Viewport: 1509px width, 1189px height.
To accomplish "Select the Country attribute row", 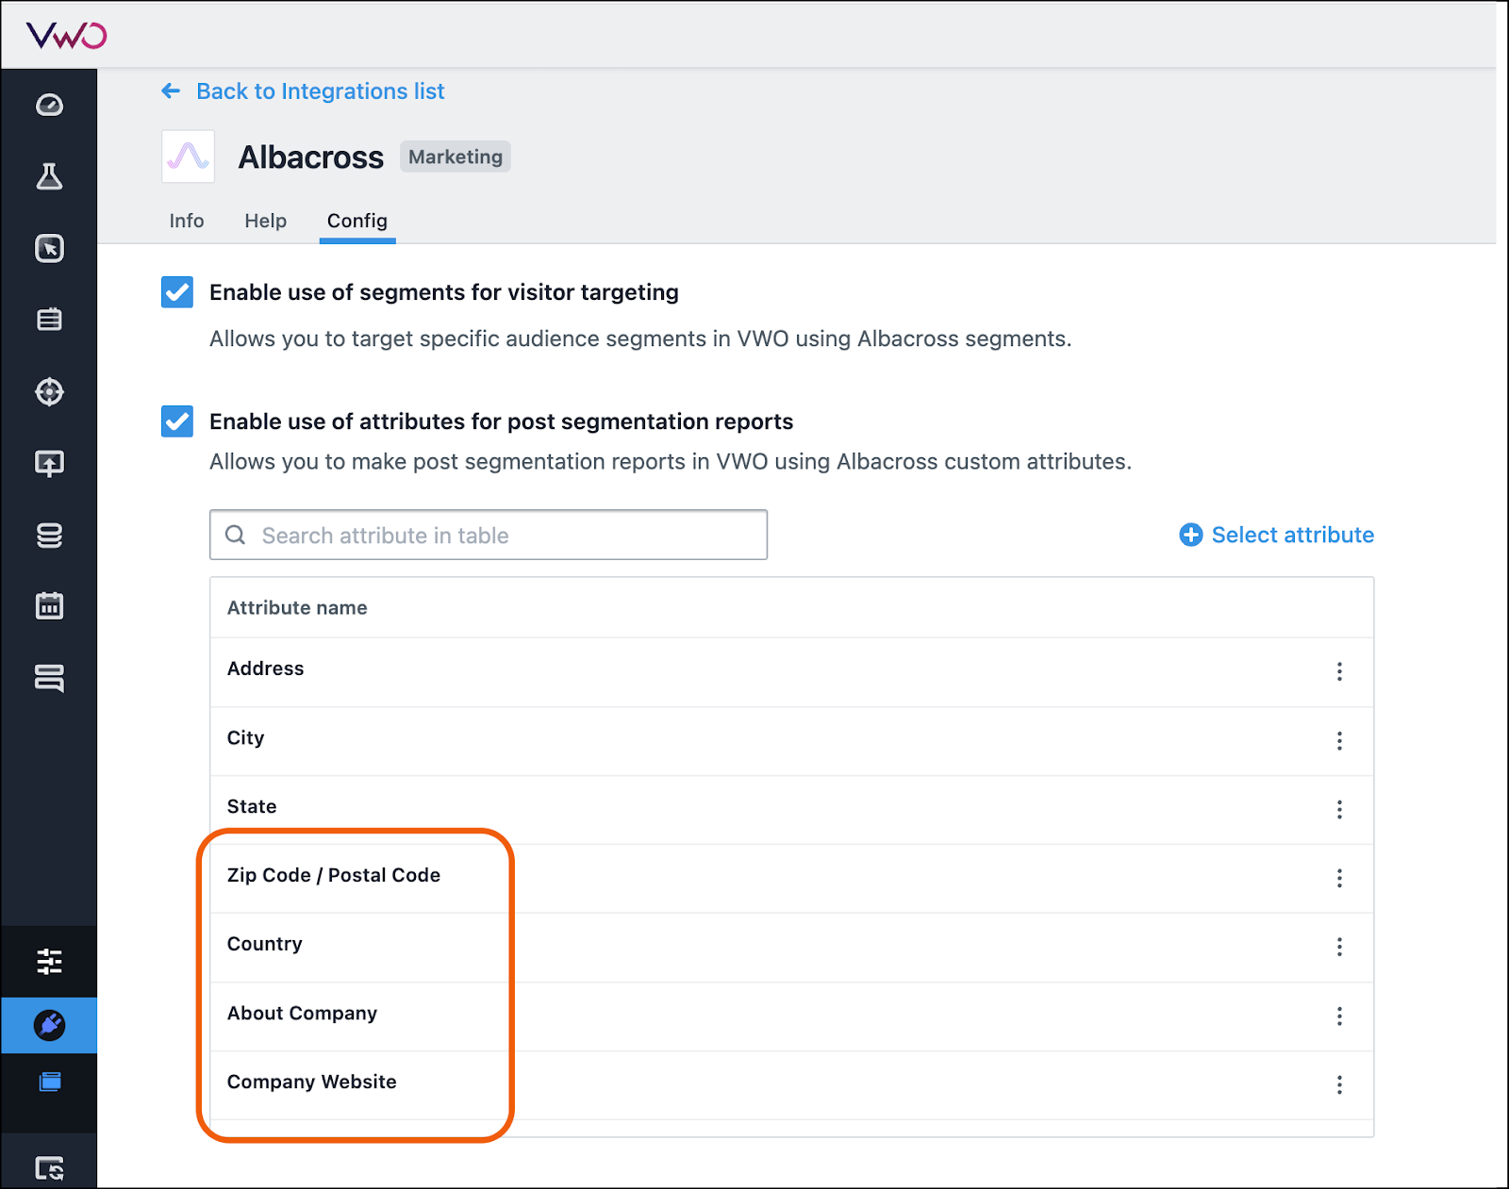I will click(x=791, y=947).
